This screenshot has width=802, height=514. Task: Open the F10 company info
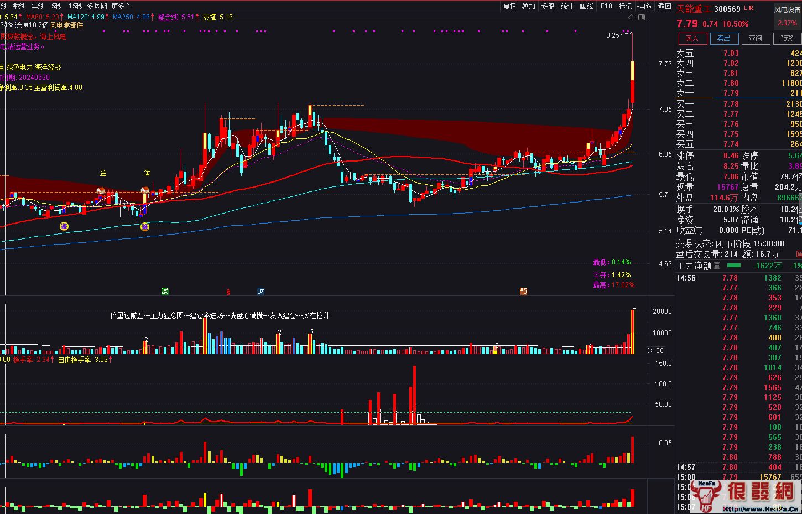click(606, 6)
